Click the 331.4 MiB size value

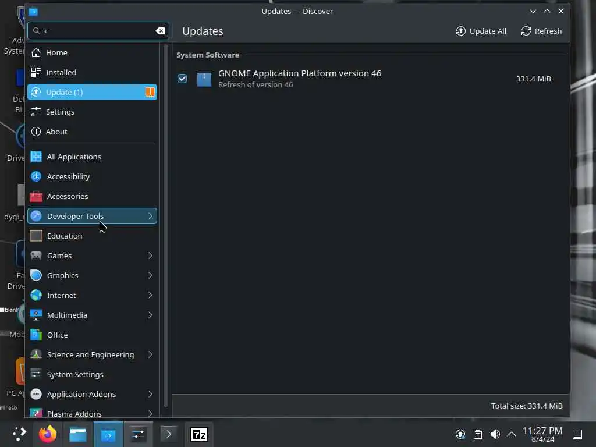pos(533,79)
